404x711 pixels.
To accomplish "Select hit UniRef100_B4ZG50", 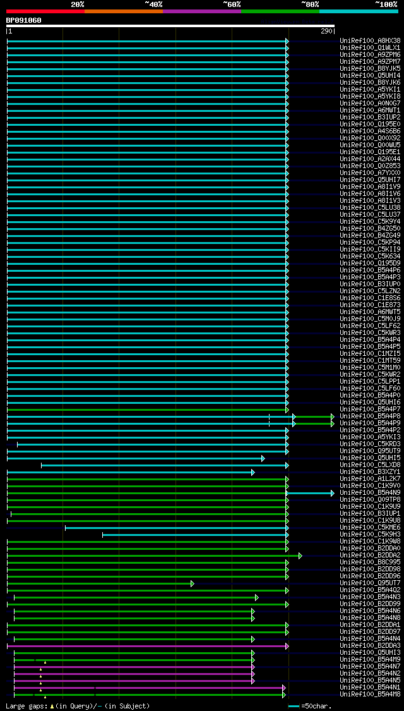I will pyautogui.click(x=370, y=229).
